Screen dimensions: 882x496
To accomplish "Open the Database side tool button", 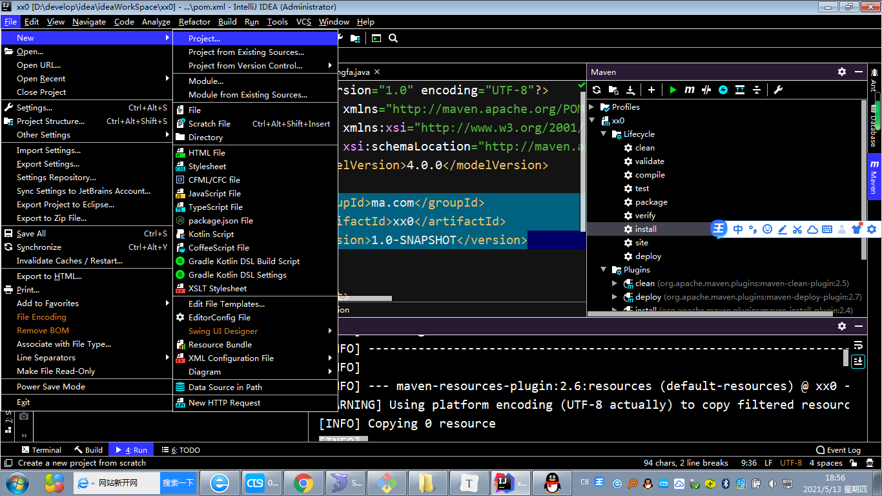I will pos(873,125).
